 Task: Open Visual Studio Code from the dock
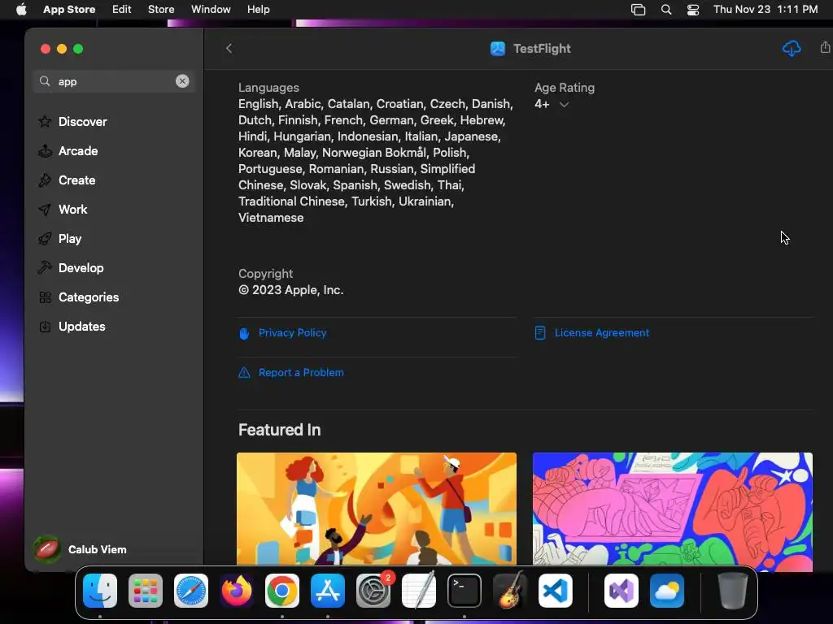pyautogui.click(x=556, y=591)
